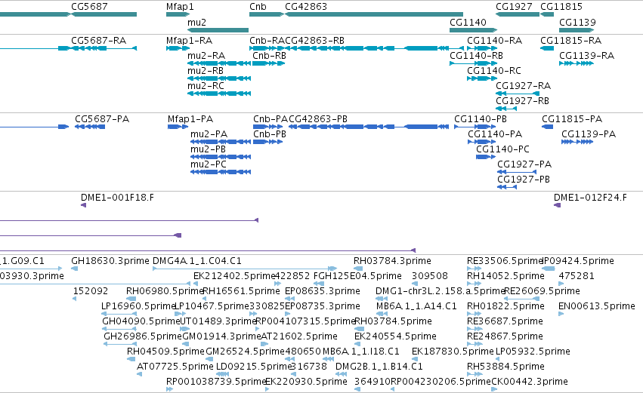Click the RH04509.5prime EST label
This screenshot has height=393, width=643.
point(165,352)
